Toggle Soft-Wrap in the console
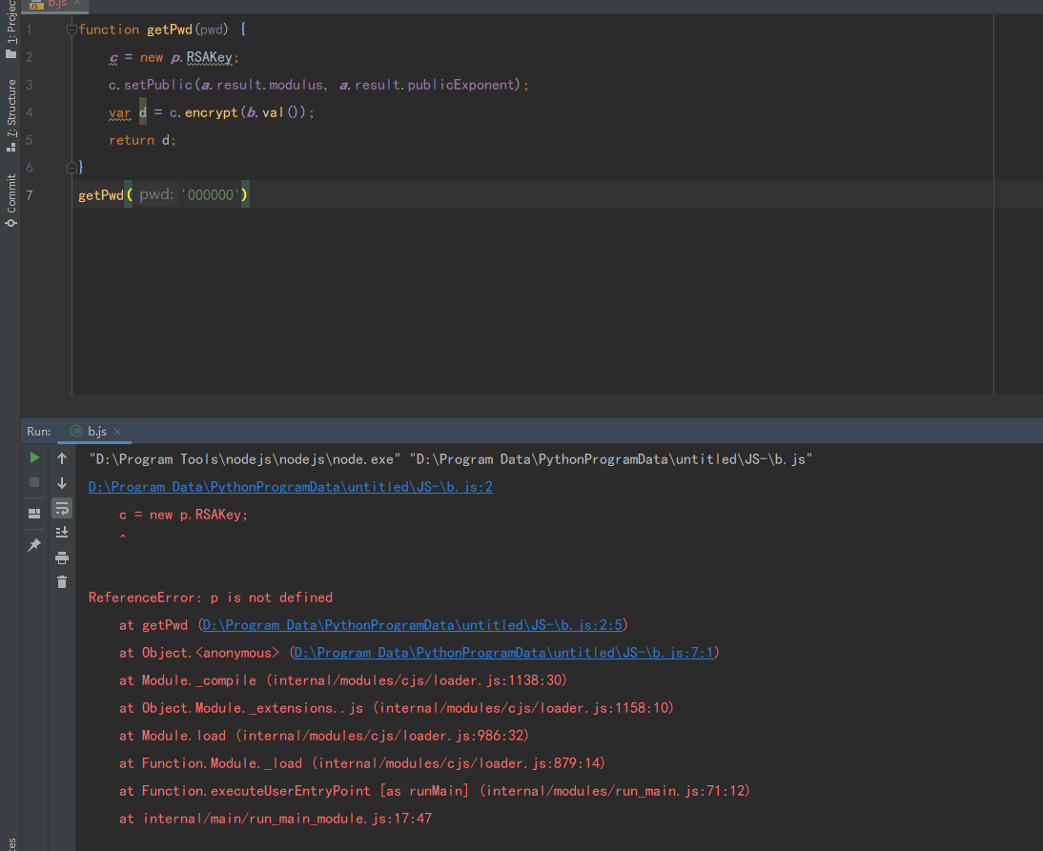This screenshot has height=851, width=1043. 62,508
